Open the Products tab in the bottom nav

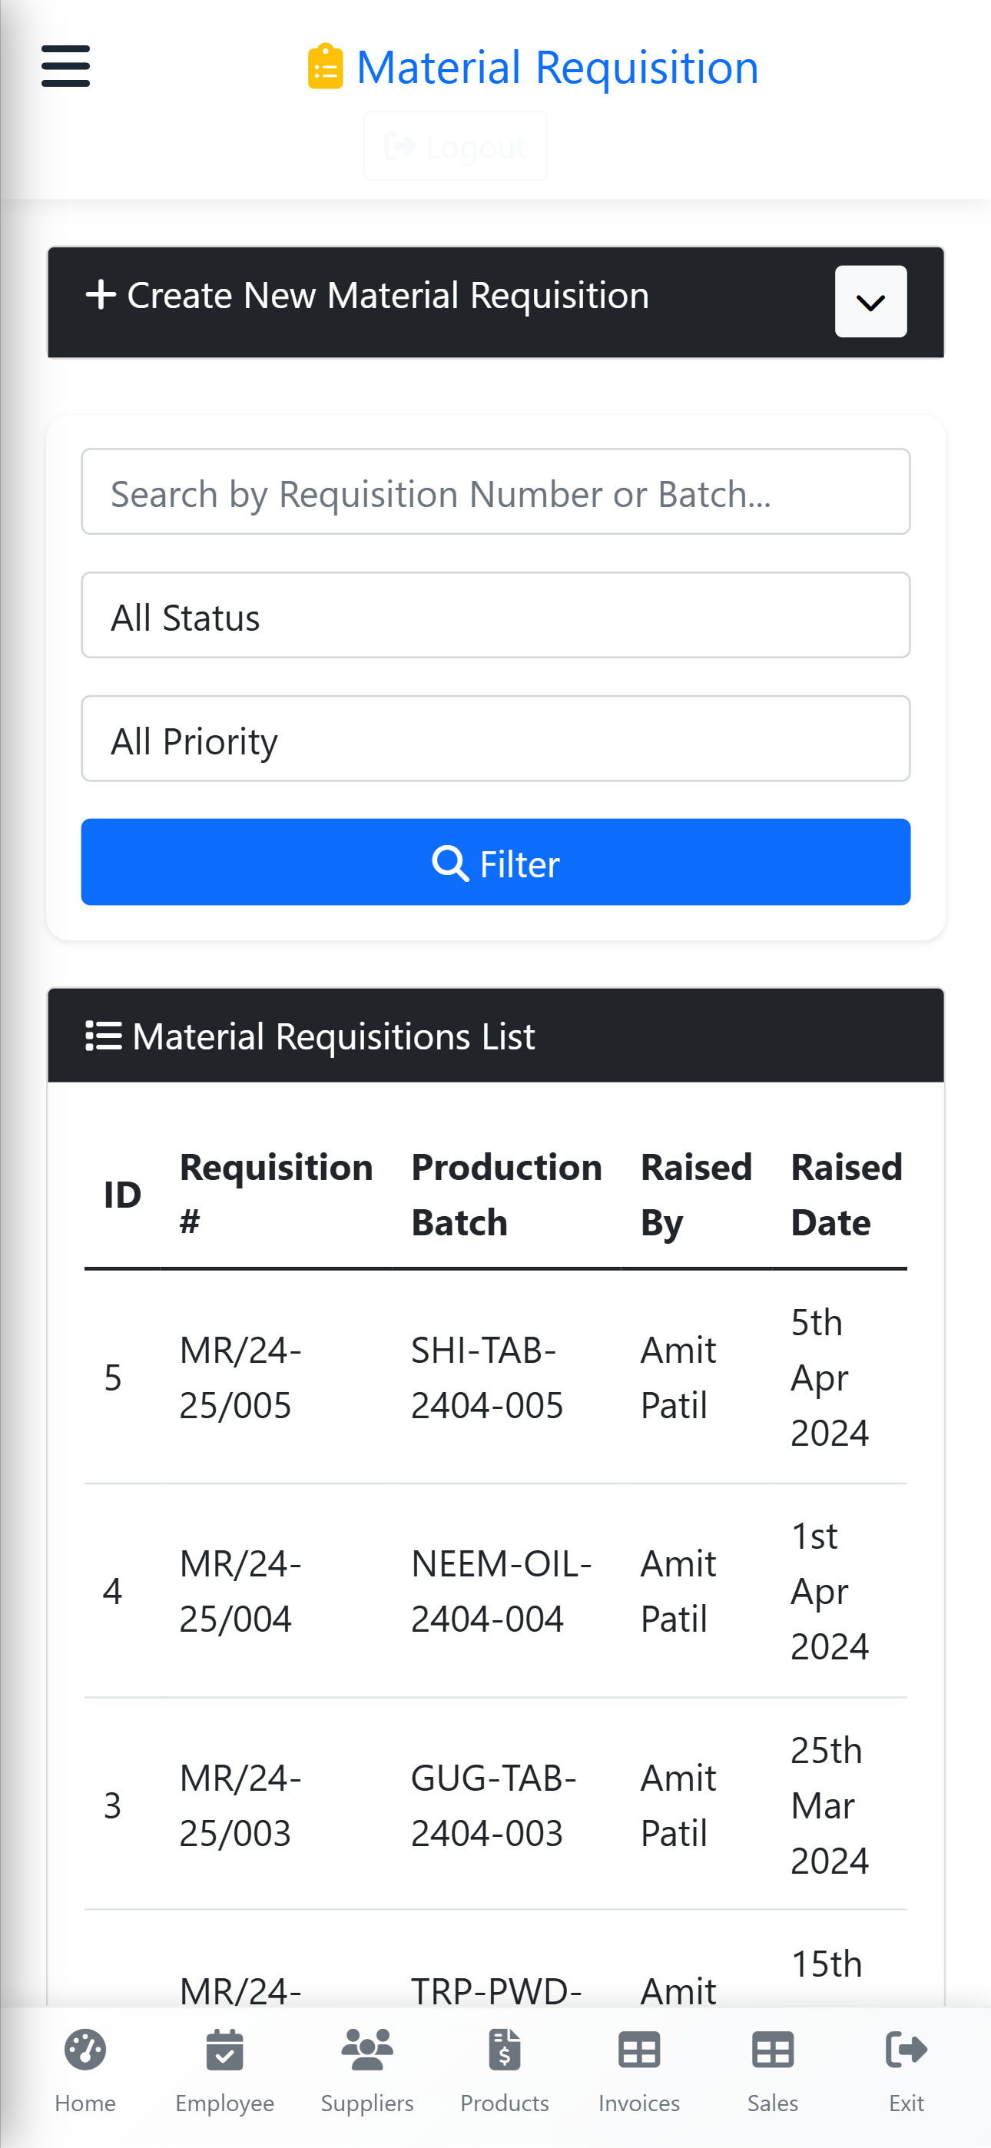point(505,2071)
